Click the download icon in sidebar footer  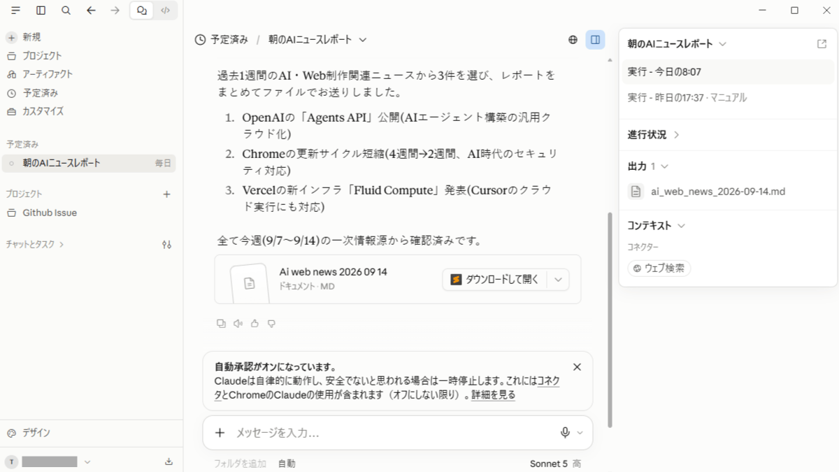(x=168, y=462)
